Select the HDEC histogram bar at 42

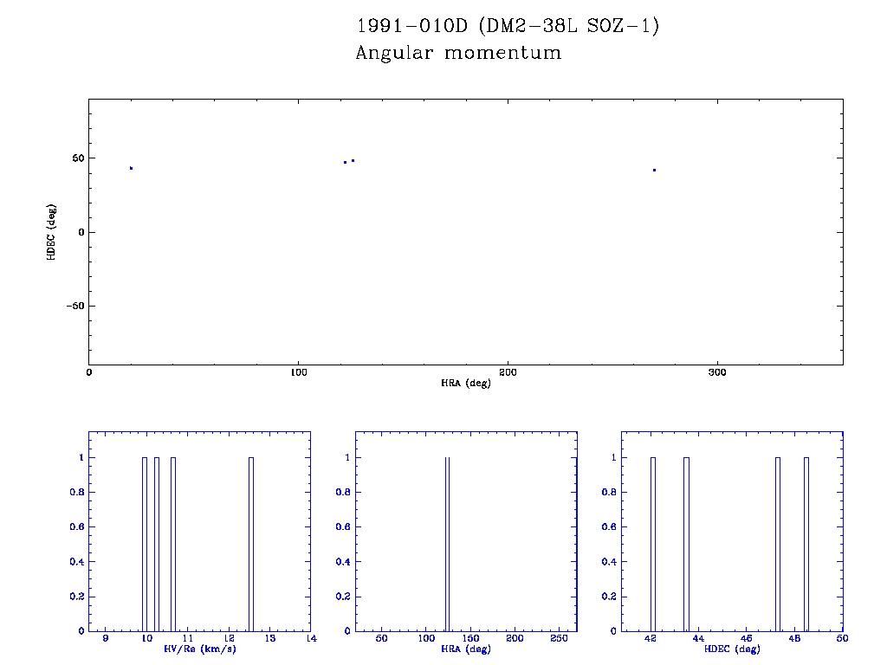[x=653, y=544]
